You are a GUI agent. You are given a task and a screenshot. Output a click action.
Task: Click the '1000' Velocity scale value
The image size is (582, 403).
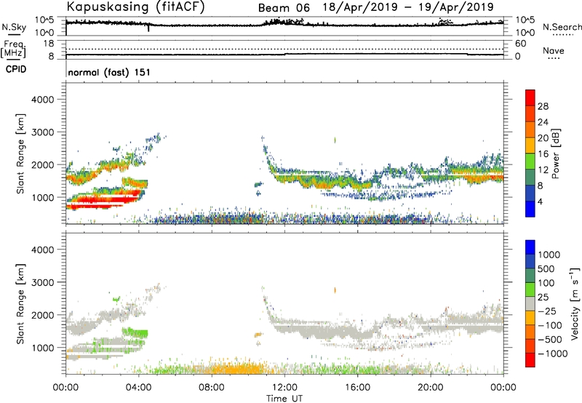click(x=549, y=255)
